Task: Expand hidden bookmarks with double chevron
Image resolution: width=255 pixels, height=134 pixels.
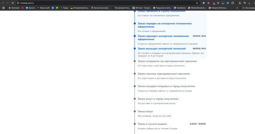Action: [237, 8]
